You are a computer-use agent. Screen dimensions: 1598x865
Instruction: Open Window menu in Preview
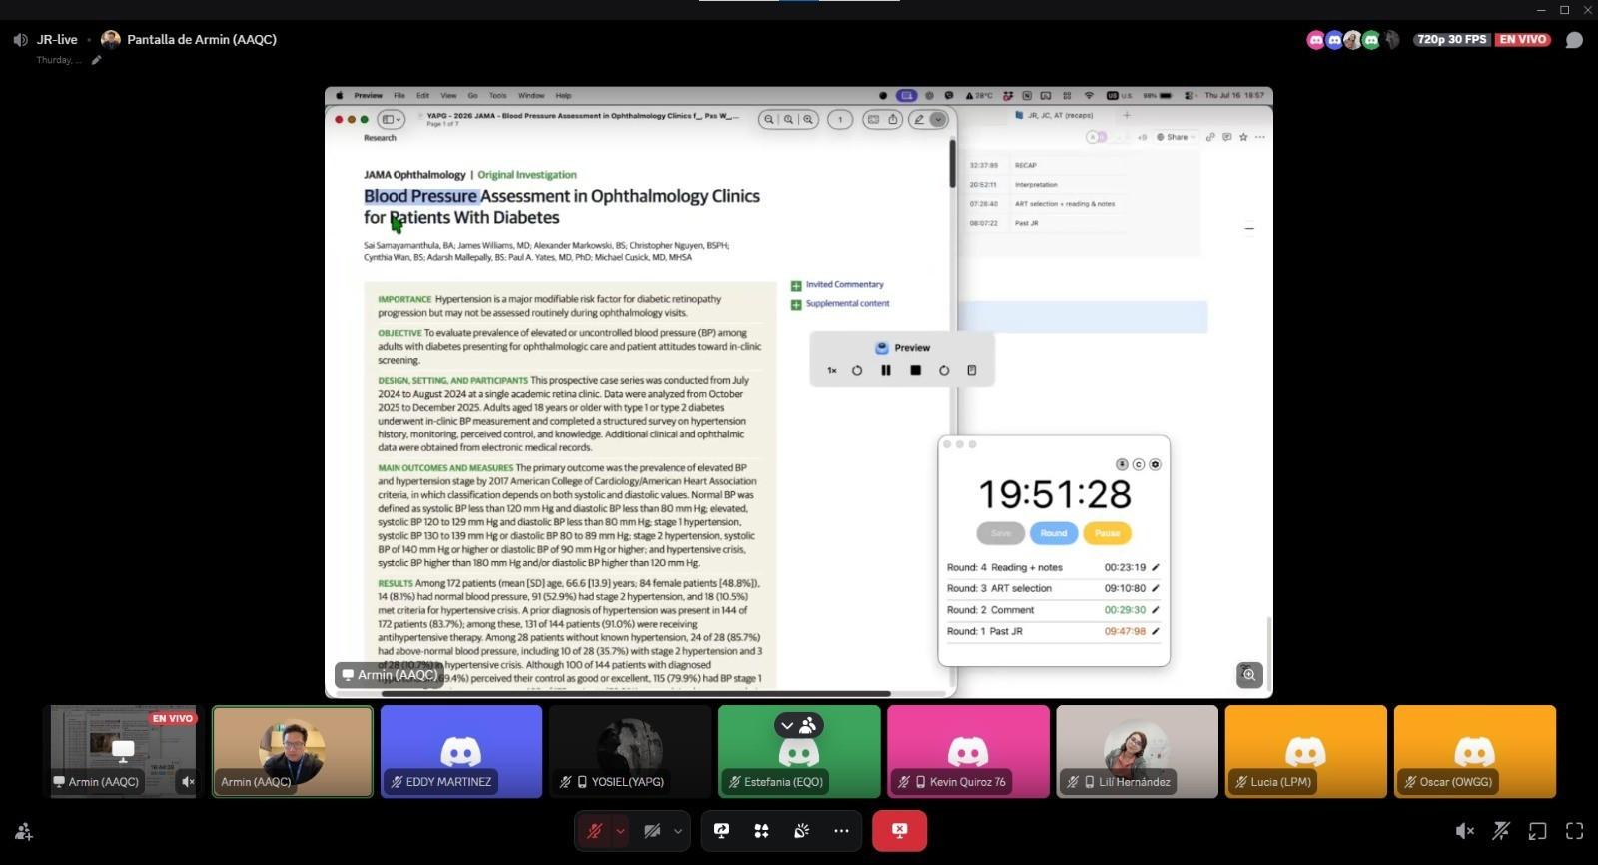click(531, 96)
